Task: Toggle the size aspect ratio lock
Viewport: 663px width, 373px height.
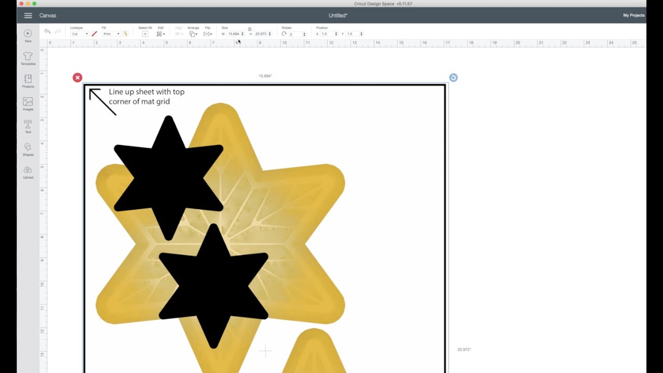Action: click(250, 29)
